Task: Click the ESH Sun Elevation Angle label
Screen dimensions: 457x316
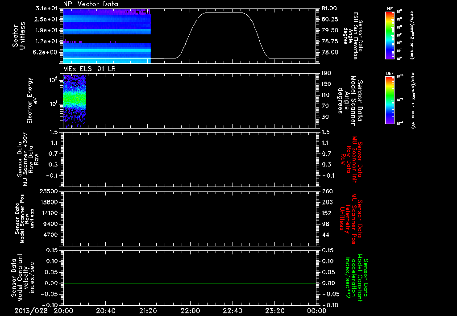Action: coord(353,36)
